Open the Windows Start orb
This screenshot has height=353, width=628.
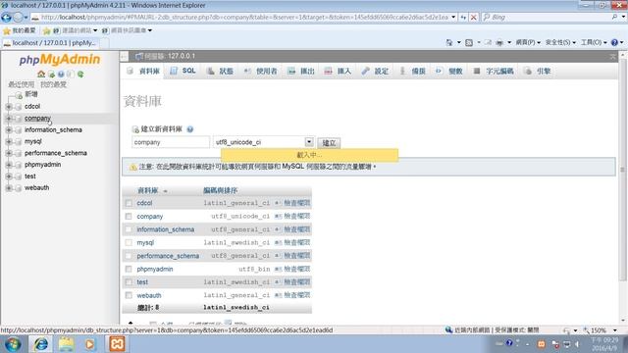click(13, 344)
